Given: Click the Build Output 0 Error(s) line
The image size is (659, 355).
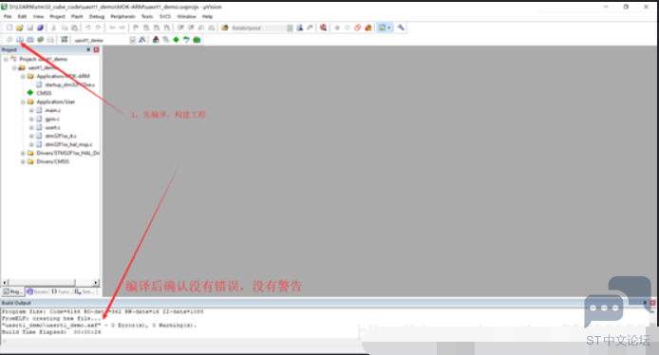Looking at the screenshot, I should coord(99,326).
